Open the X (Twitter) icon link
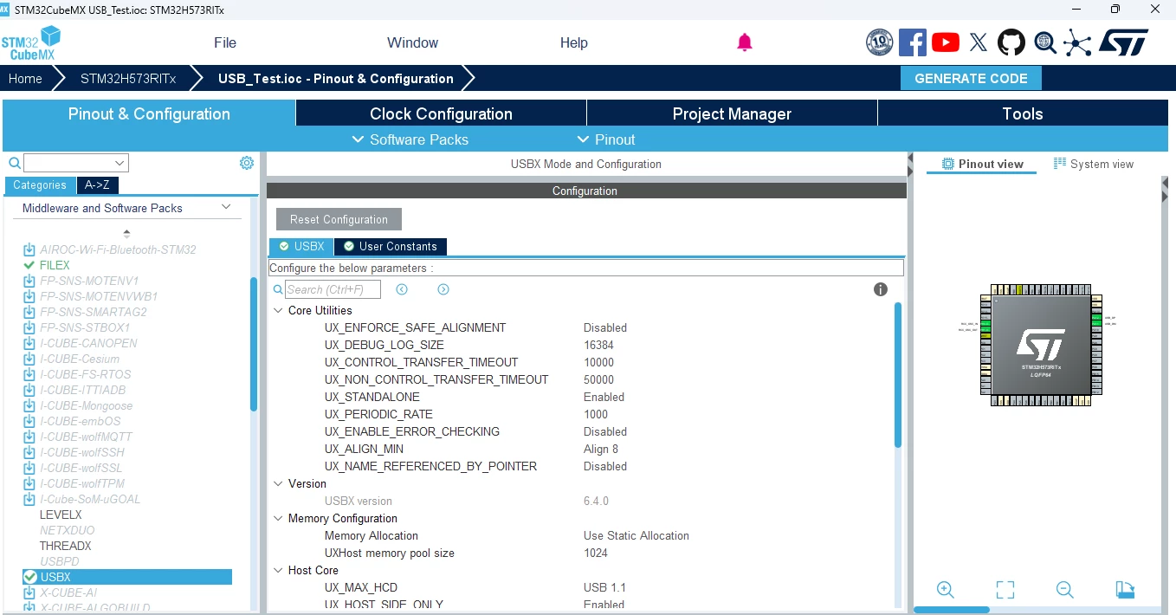The height and width of the screenshot is (615, 1176). [979, 42]
